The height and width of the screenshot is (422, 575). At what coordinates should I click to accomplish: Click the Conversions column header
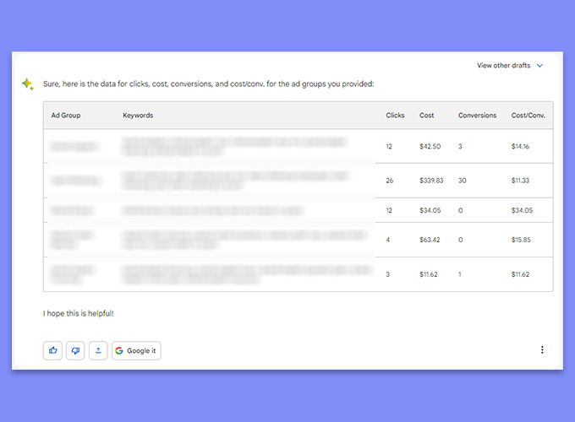(477, 116)
